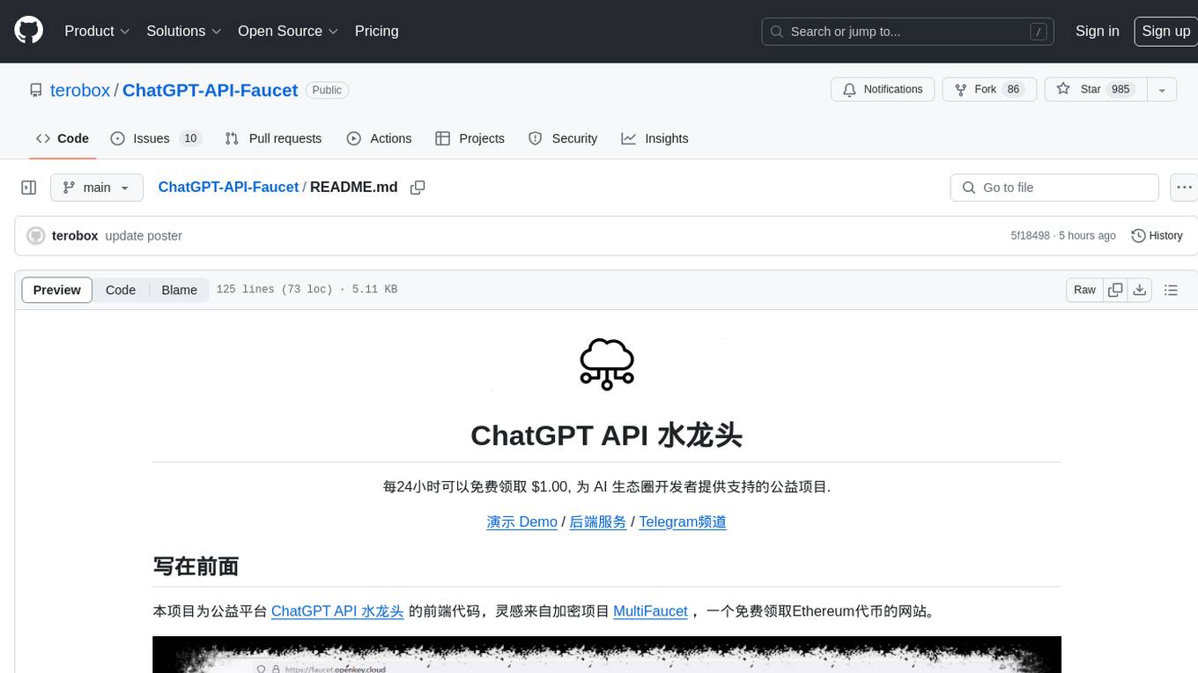Click the cloud logo image
Screen dimensions: 1198x673
(607, 364)
